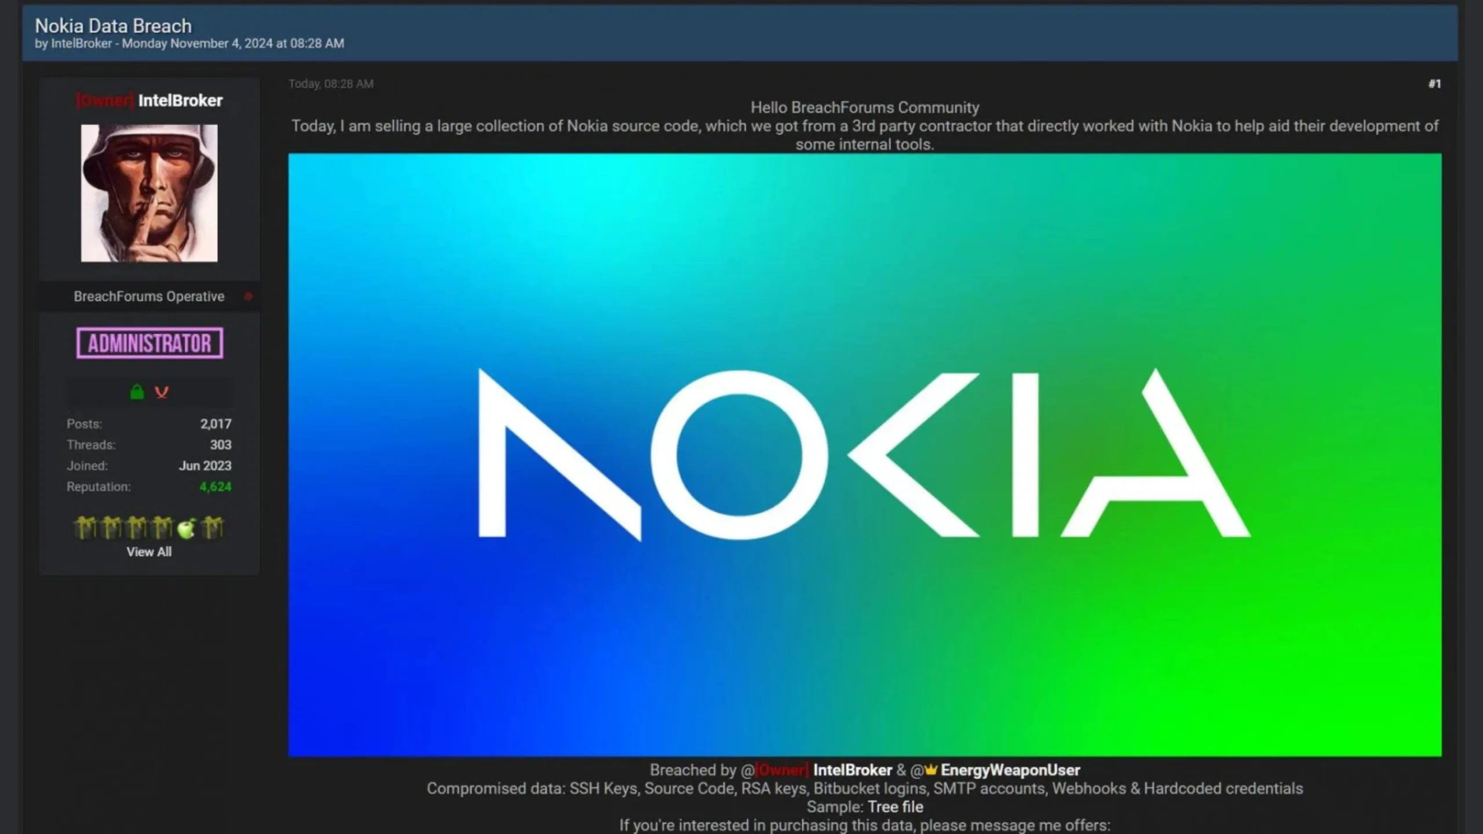
Task: Click the 'Compromised data' line
Action: [865, 788]
